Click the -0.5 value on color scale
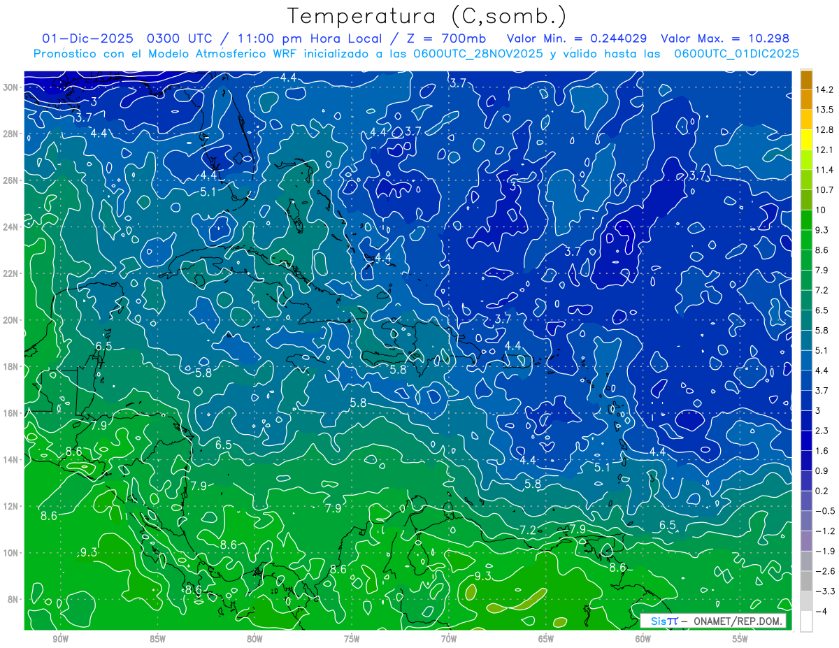839x648 pixels. point(824,511)
